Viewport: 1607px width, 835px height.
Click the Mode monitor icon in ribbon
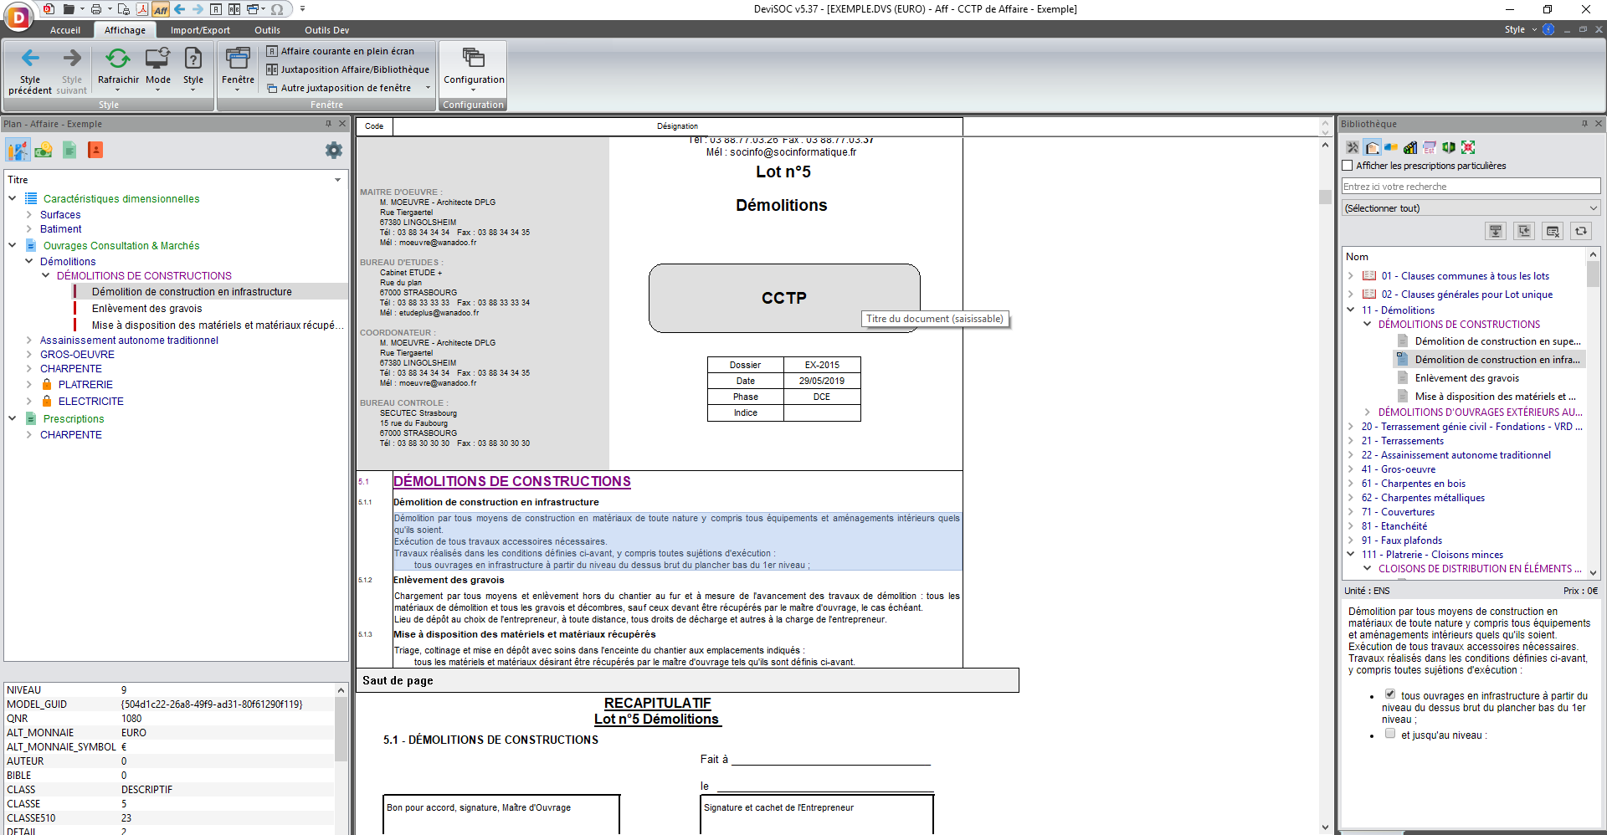(157, 59)
